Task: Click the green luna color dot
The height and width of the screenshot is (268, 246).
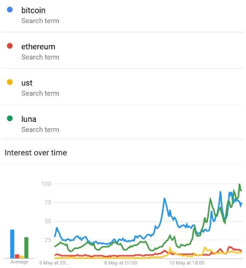Action: [x=10, y=118]
